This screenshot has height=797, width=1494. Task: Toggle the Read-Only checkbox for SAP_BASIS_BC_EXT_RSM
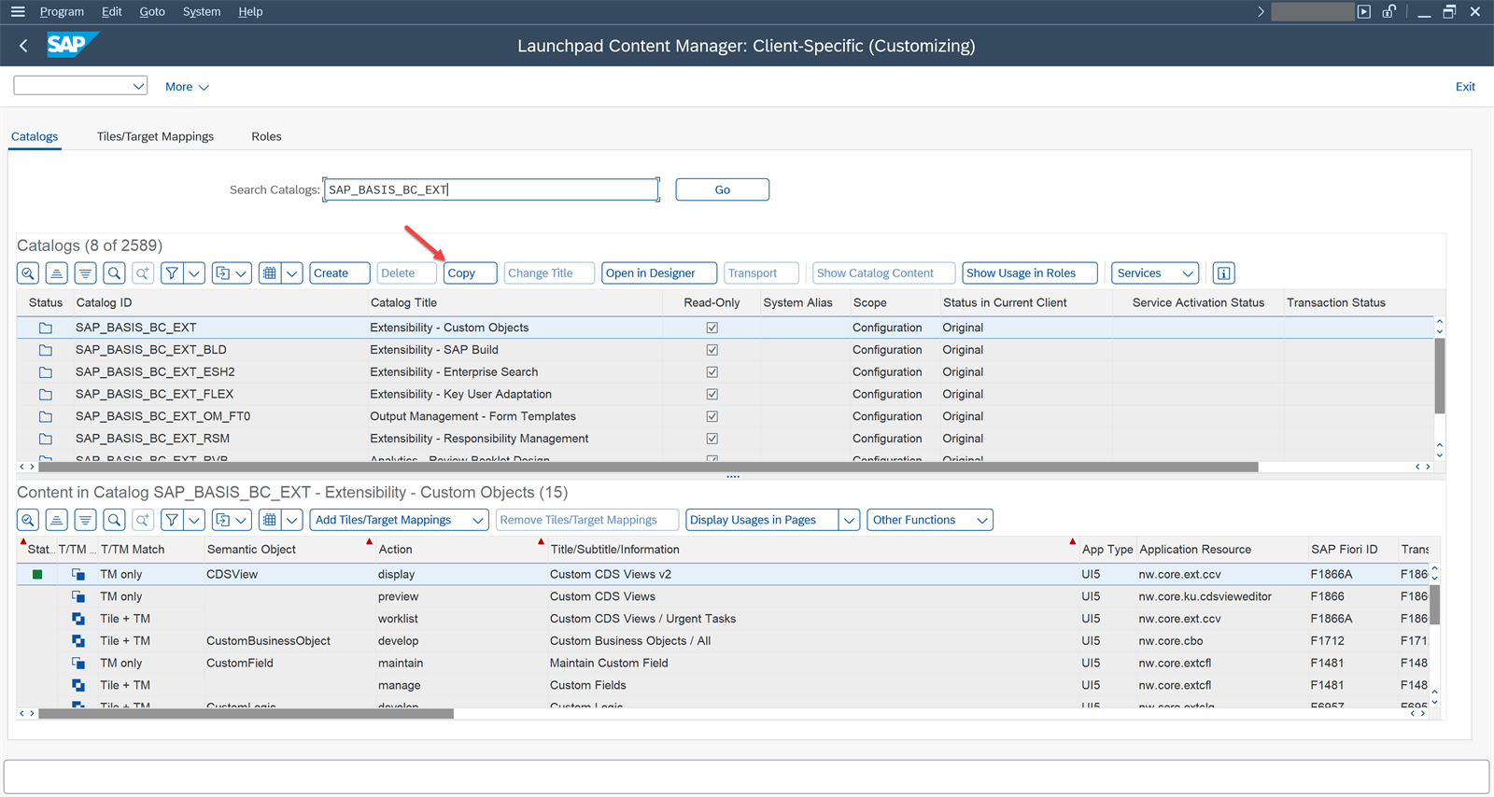712,439
